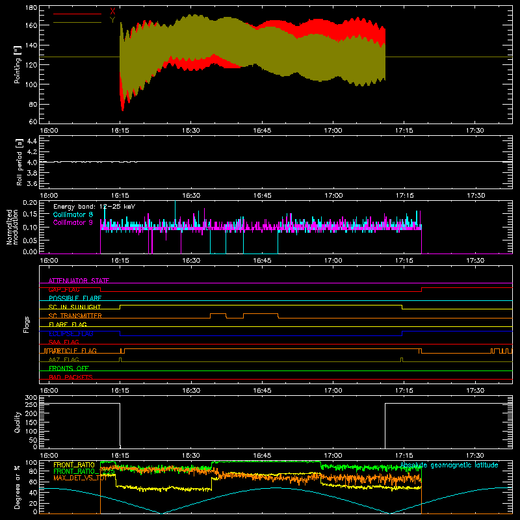Click the green 'FRONT_RATIO_1225' legend entry

[x=84, y=471]
